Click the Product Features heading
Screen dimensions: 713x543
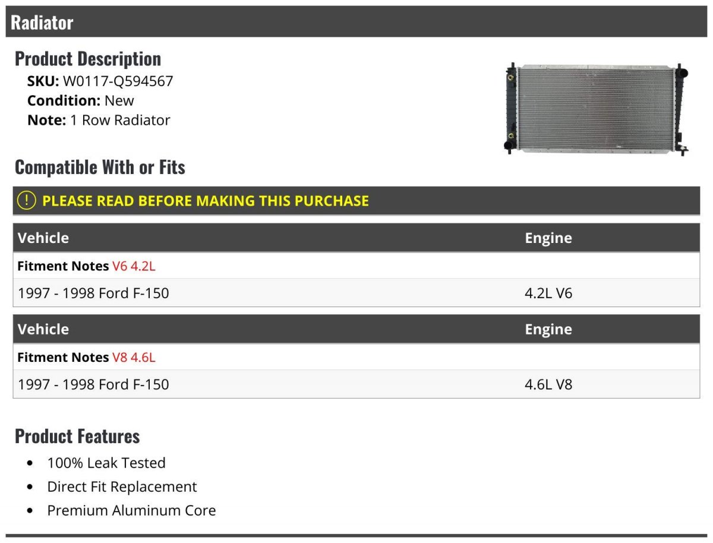point(77,436)
